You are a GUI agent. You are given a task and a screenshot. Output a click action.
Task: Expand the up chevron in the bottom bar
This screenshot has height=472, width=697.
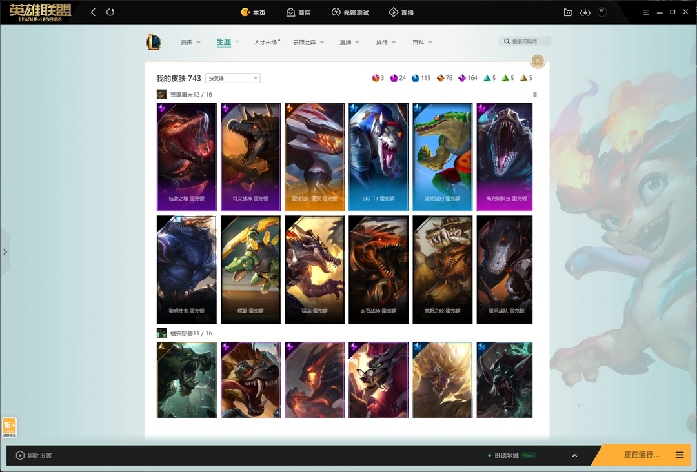pos(574,456)
